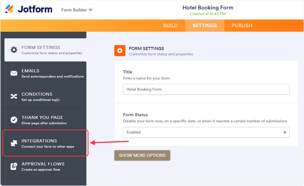Image resolution: width=304 pixels, height=186 pixels.
Task: Click the Conditions shuffle icon
Action: click(14, 96)
